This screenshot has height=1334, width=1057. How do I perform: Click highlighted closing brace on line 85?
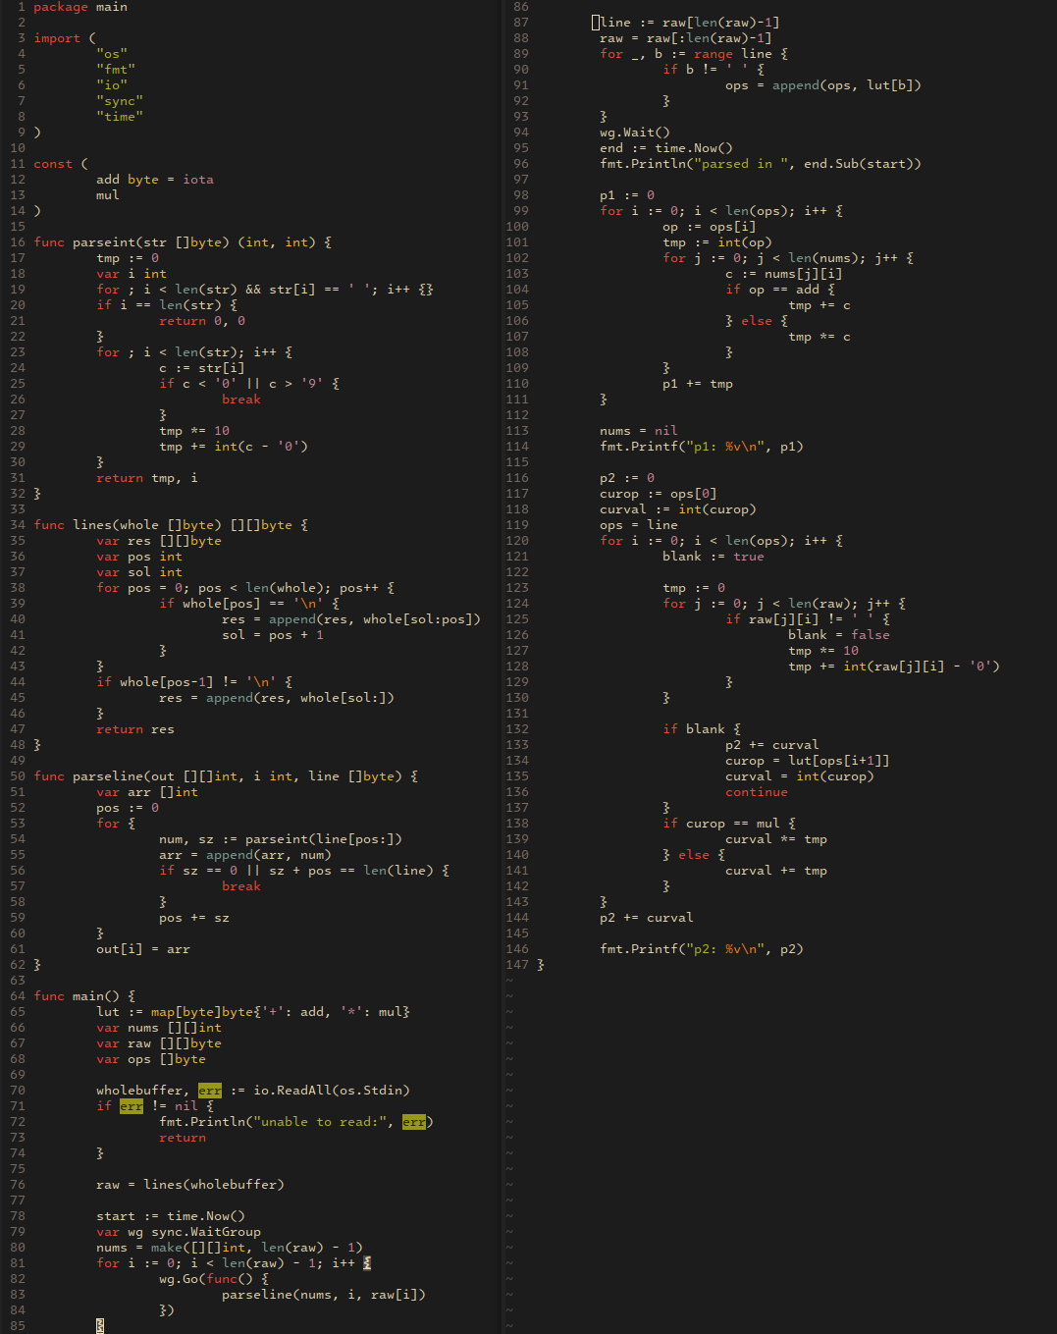coord(100,1326)
